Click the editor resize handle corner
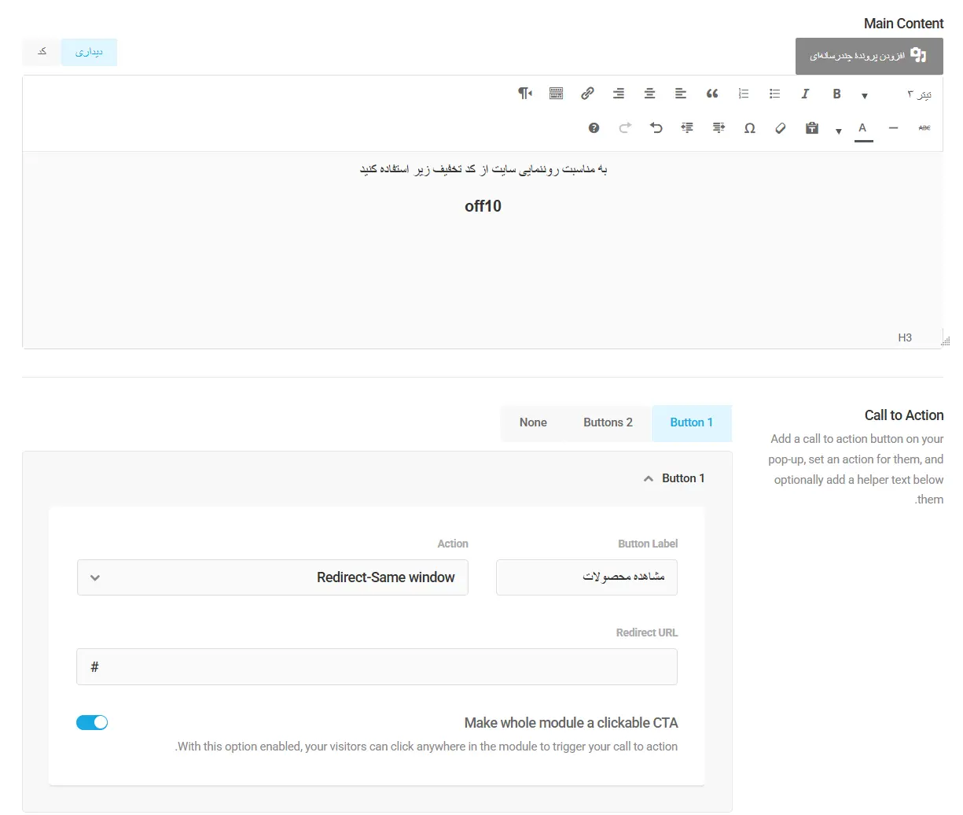Image resolution: width=963 pixels, height=815 pixels. tap(945, 341)
